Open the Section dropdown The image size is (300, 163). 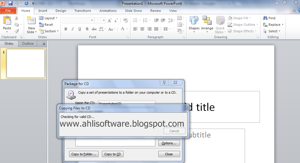click(x=49, y=31)
